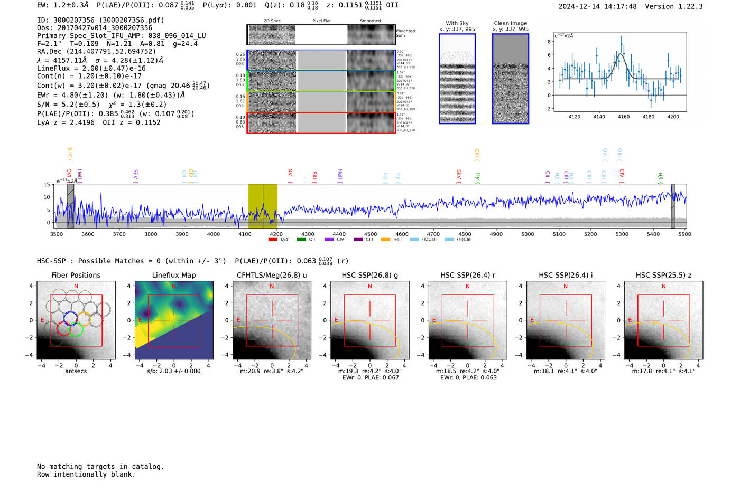Select the yellow highlighted emission line region
The height and width of the screenshot is (503, 740).
coord(263,206)
